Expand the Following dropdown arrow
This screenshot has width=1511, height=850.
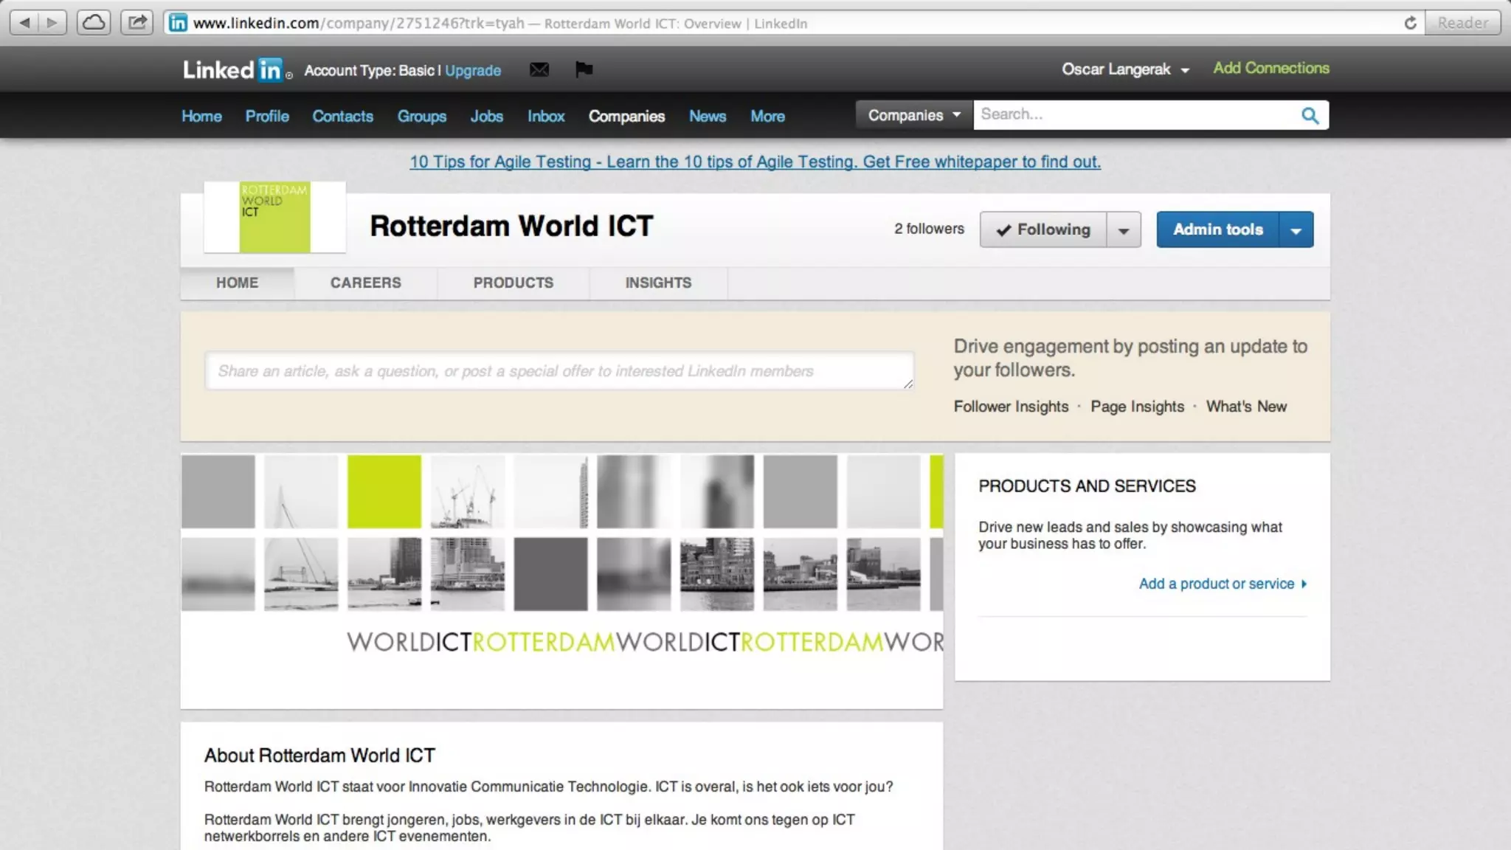[1123, 230]
